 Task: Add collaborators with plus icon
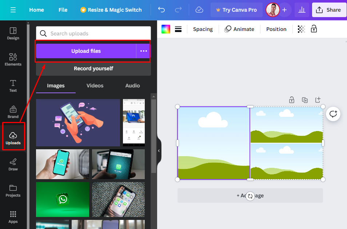coord(284,10)
